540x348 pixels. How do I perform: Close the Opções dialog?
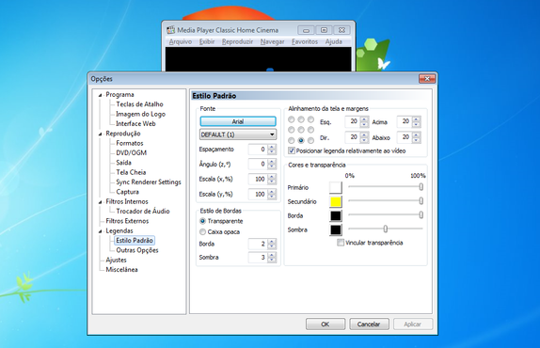[x=427, y=79]
